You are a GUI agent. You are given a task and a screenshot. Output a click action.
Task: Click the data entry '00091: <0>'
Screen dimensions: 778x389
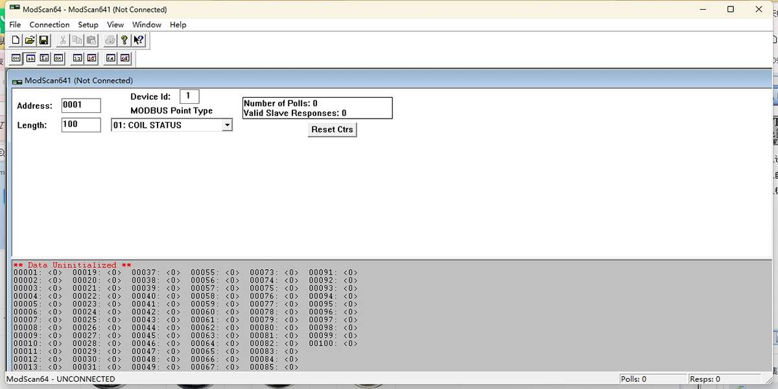[x=333, y=273]
